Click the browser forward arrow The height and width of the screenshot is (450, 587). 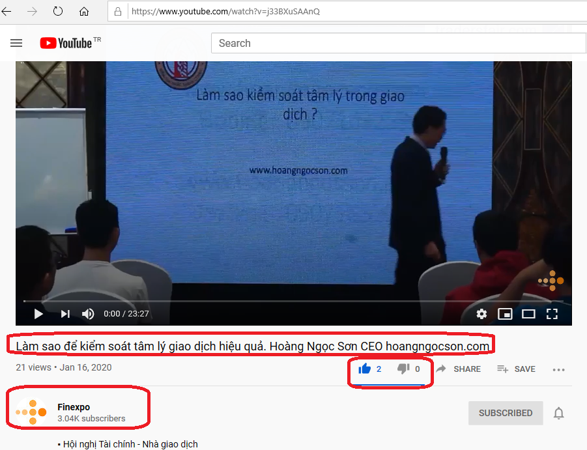click(x=32, y=12)
